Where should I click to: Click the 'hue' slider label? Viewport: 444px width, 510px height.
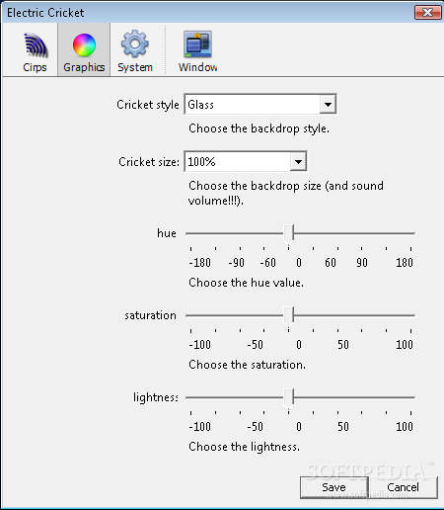pyautogui.click(x=167, y=233)
